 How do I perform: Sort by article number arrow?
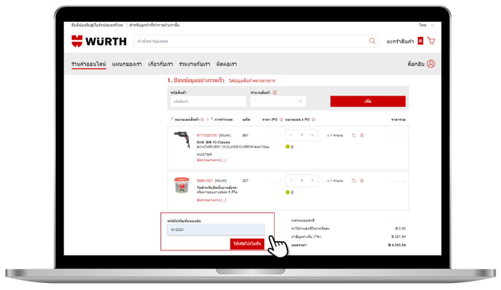point(172,119)
